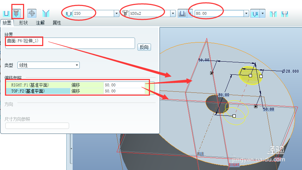
Task: Click the Ø28.000 diameter dimension
Action: tap(290, 71)
